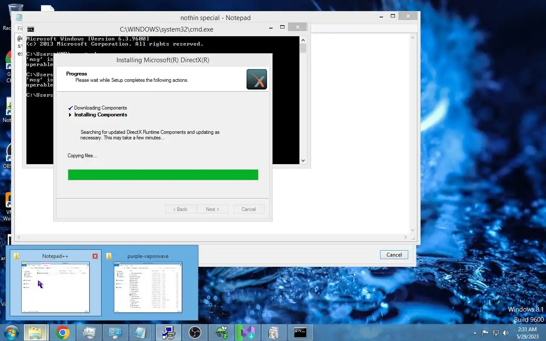
Task: Minimize the nothin special Notepad window
Action: pyautogui.click(x=382, y=16)
